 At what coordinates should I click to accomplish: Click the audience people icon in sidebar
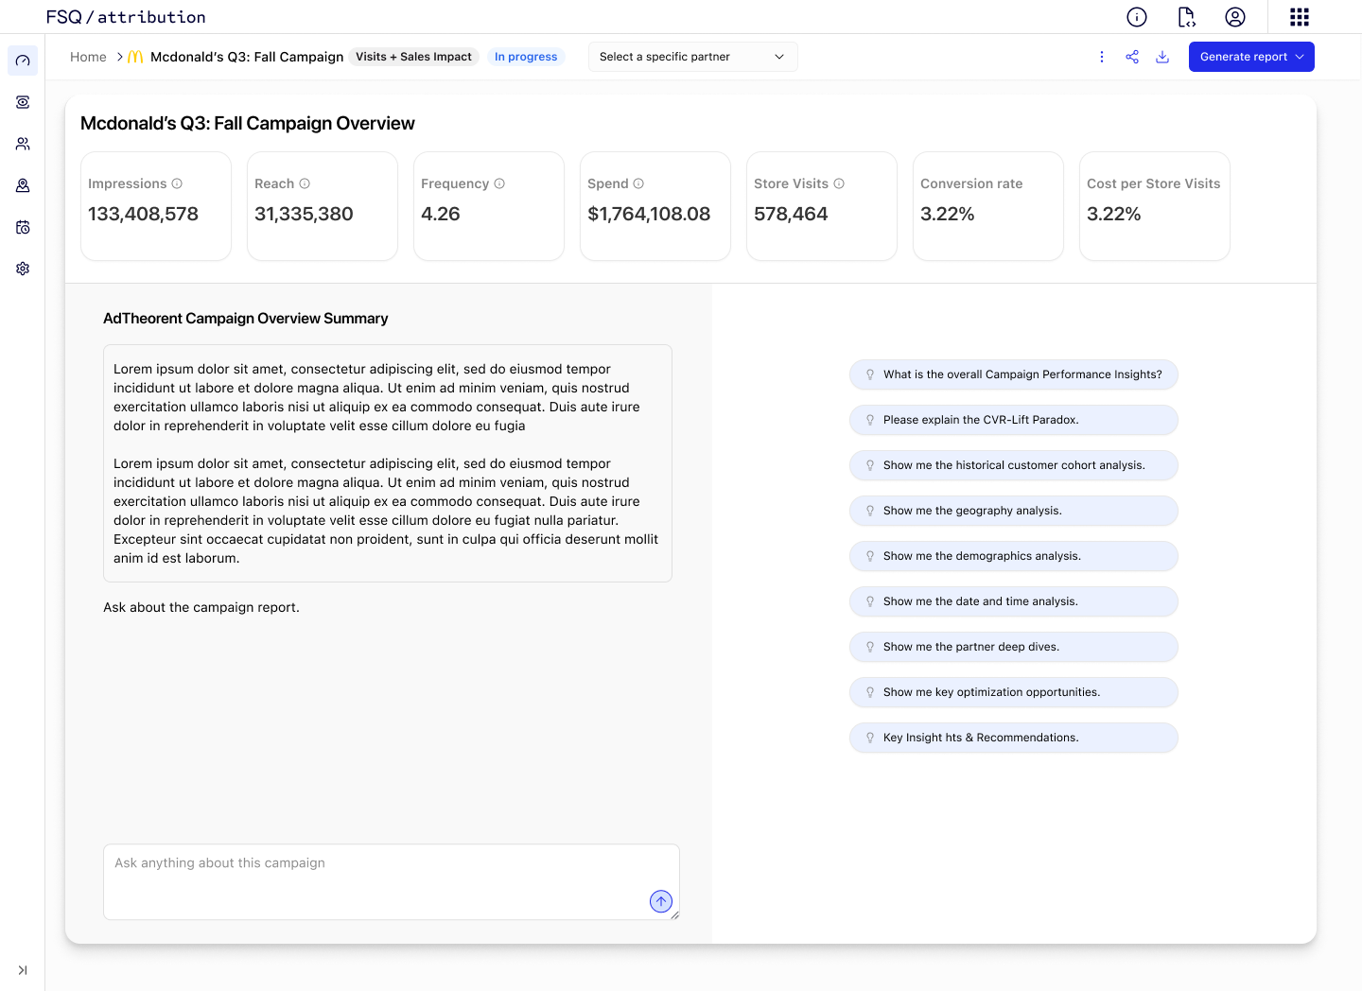[x=23, y=144]
